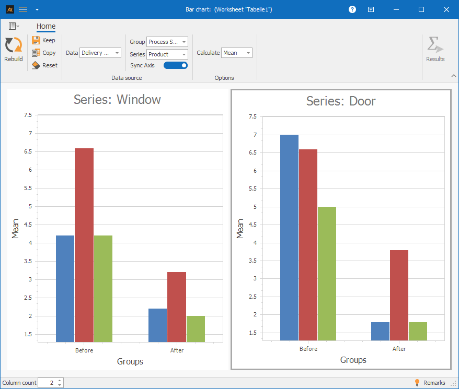This screenshot has width=459, height=389.
Task: Open the application menu icon below title bar
Action: 14,26
